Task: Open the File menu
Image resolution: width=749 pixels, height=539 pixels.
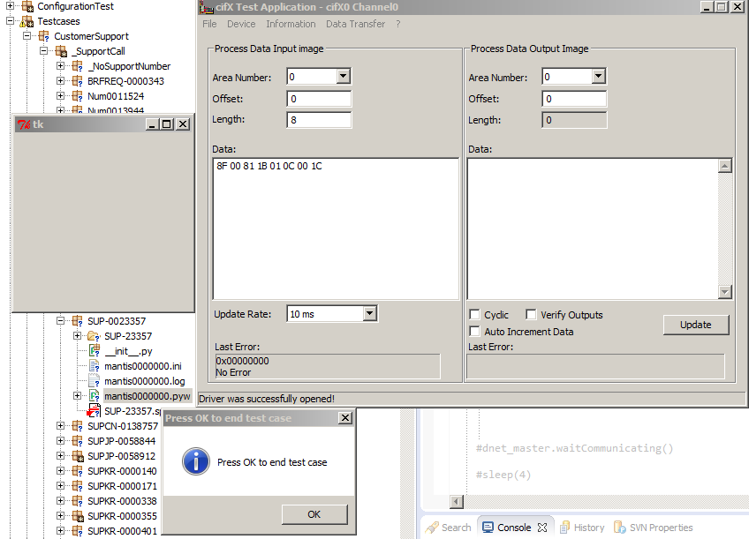Action: point(209,24)
